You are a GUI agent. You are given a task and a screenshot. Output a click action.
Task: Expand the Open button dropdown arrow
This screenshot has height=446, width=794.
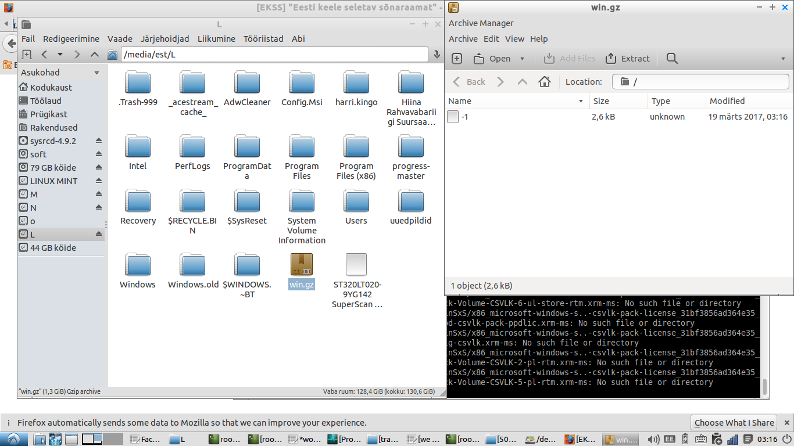[522, 59]
